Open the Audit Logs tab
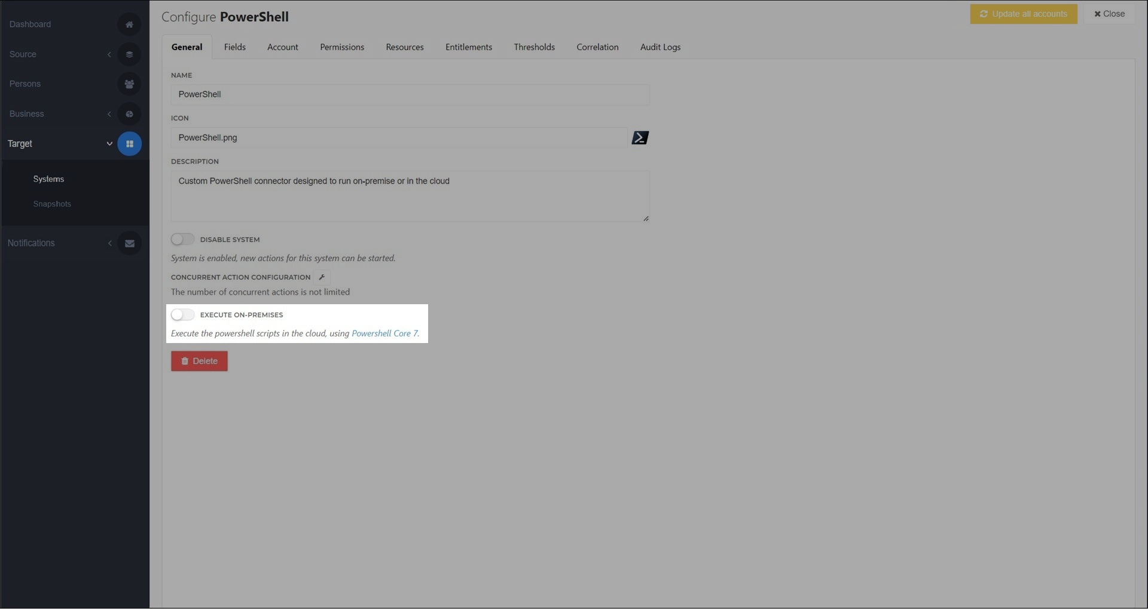Image resolution: width=1148 pixels, height=609 pixels. 660,47
